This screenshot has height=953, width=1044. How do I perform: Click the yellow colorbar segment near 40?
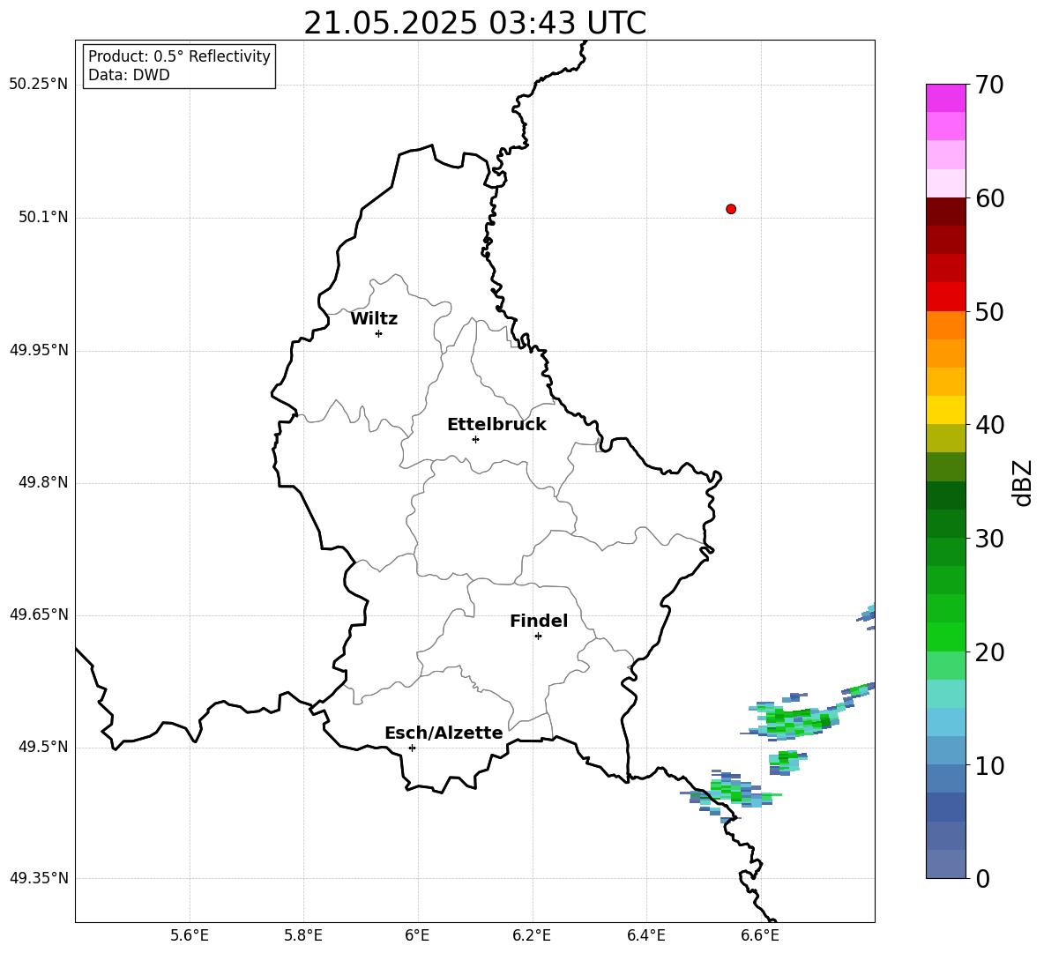(x=946, y=410)
